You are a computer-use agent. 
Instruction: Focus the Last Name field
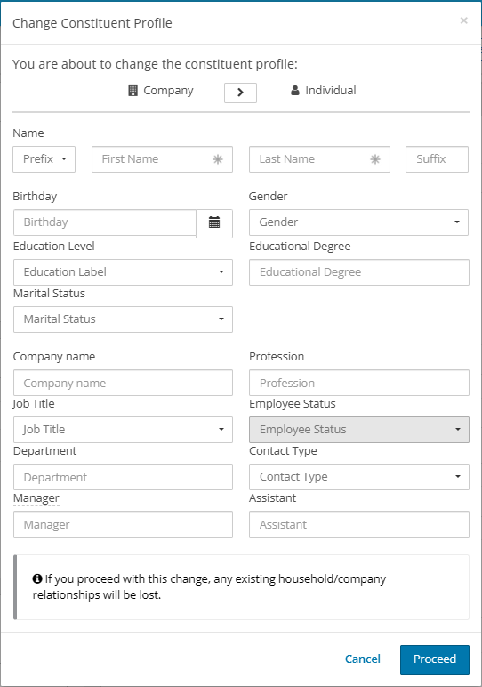[319, 159]
